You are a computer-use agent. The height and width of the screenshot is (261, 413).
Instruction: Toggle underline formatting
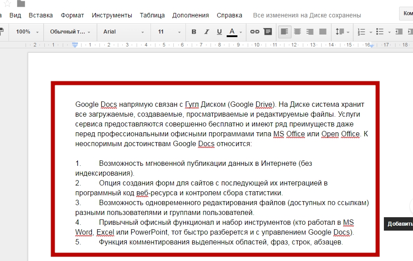219,32
